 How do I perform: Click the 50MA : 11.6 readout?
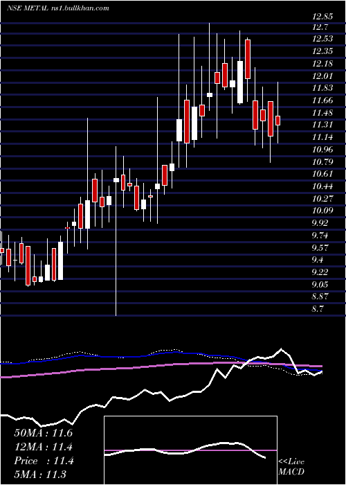[x=44, y=433]
